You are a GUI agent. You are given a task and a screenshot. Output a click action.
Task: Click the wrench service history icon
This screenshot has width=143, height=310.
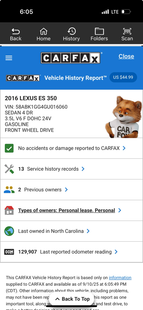(x=9, y=169)
